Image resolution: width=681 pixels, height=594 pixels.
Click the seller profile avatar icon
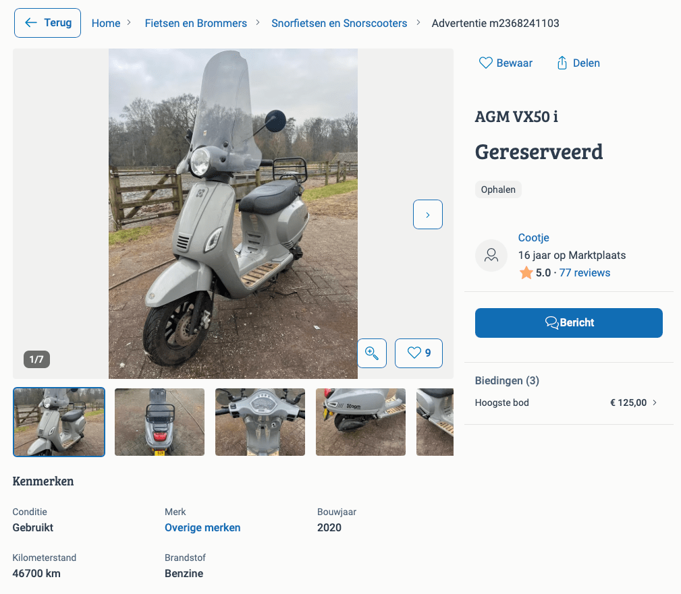(x=491, y=256)
